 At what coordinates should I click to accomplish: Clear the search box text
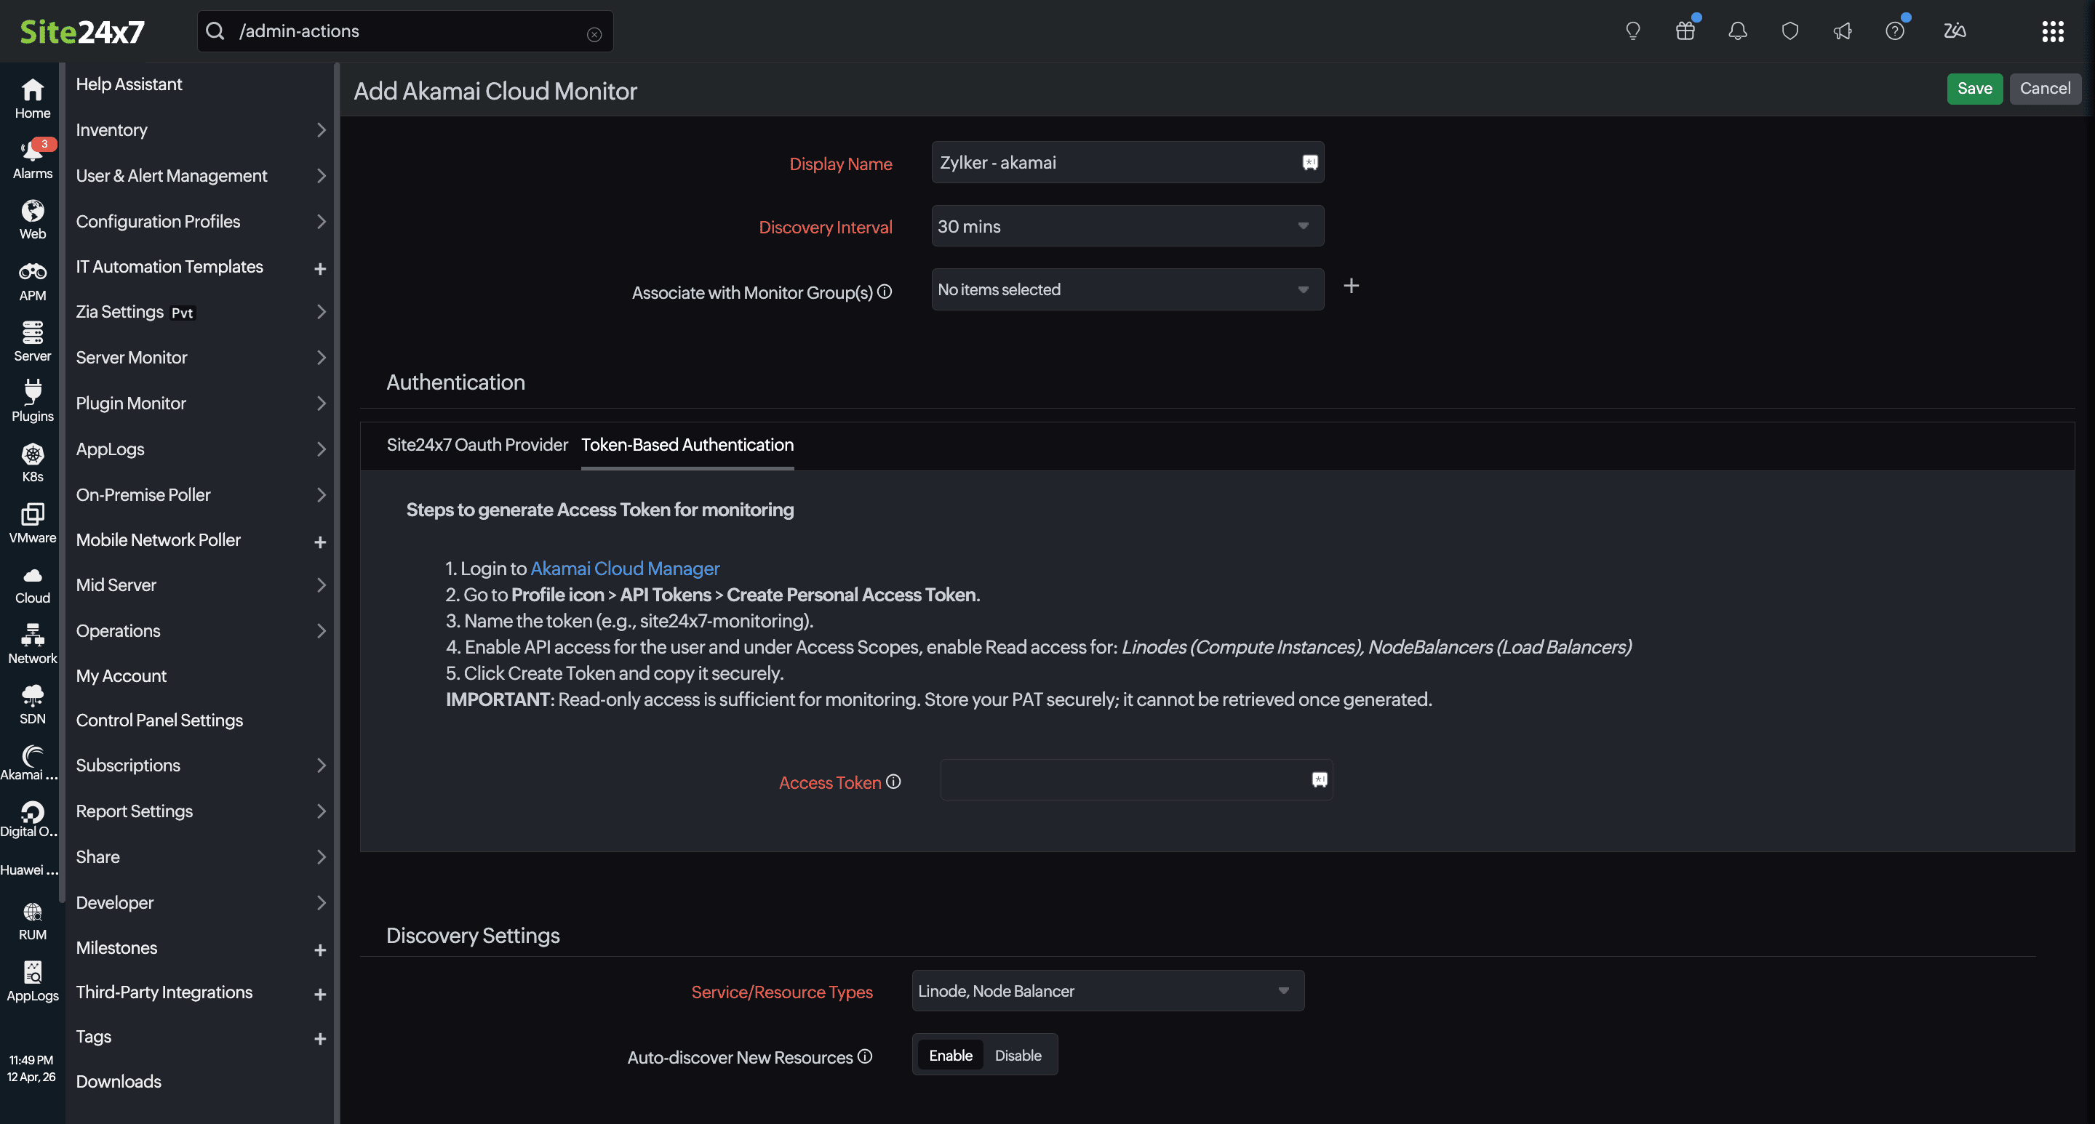(594, 33)
